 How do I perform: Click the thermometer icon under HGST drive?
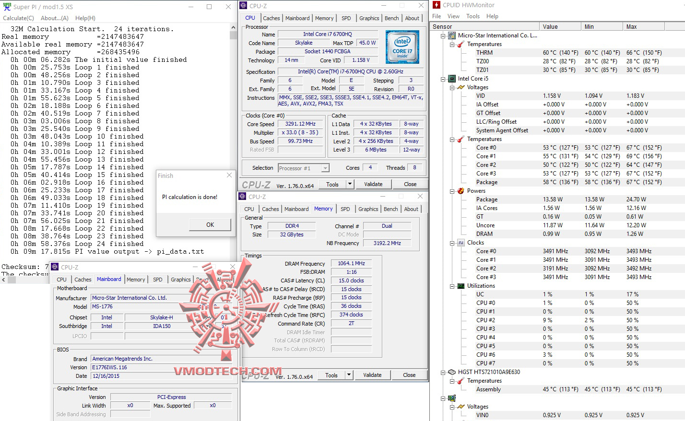point(461,381)
